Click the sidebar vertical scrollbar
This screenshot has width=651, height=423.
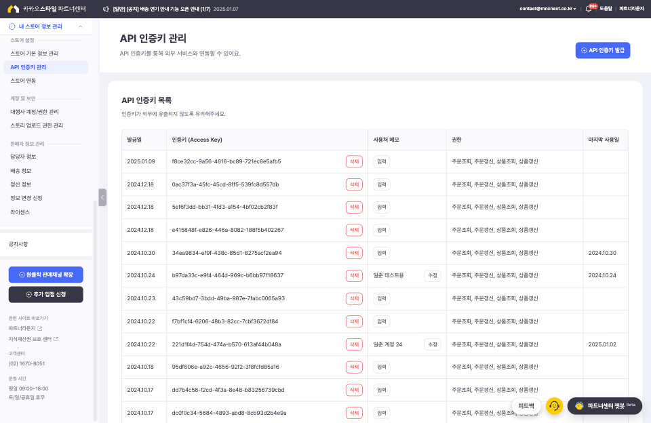coord(95,310)
